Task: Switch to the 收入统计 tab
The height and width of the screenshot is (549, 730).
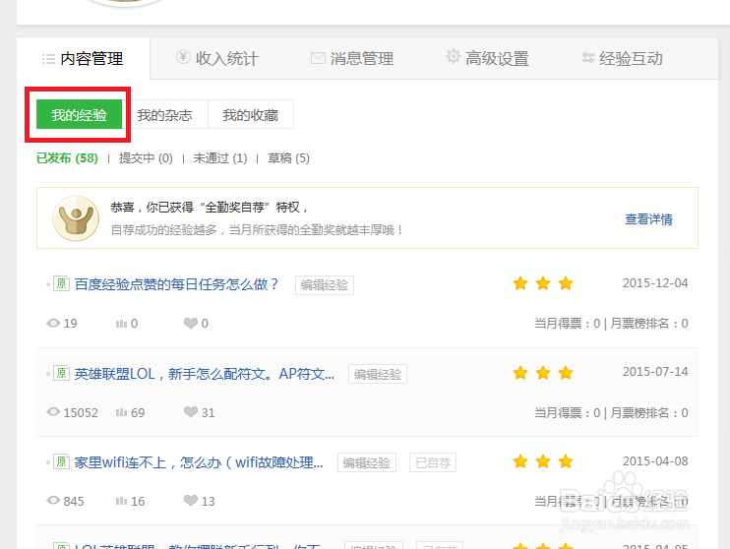Action: (x=217, y=59)
